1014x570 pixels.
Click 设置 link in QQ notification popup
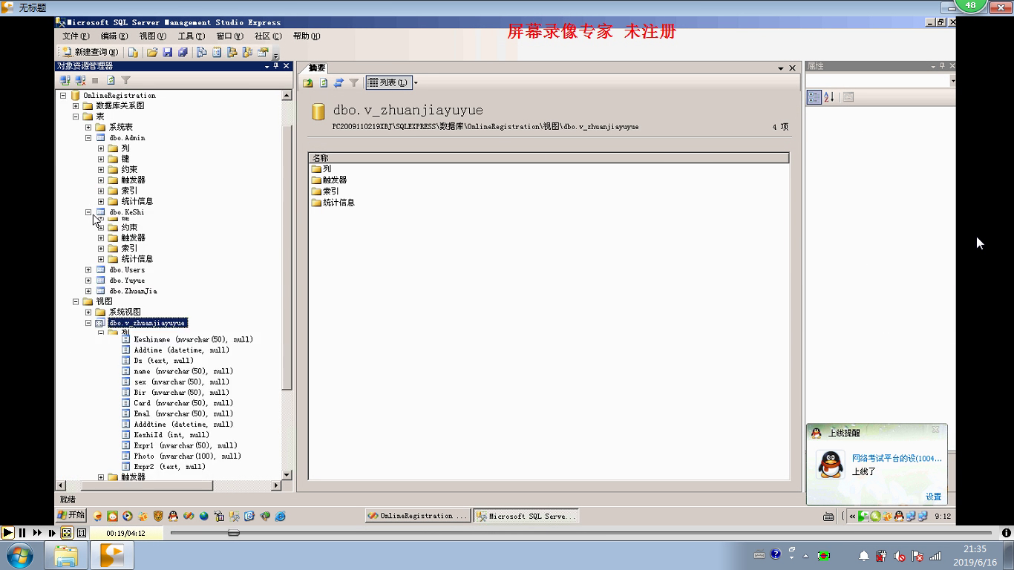933,497
